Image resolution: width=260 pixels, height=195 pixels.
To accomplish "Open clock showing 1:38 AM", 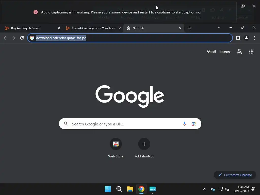I will click(241, 189).
